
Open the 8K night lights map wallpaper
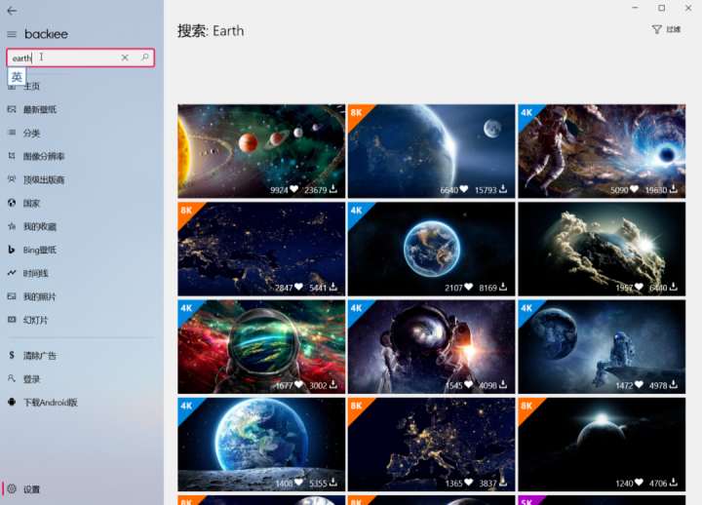261,249
